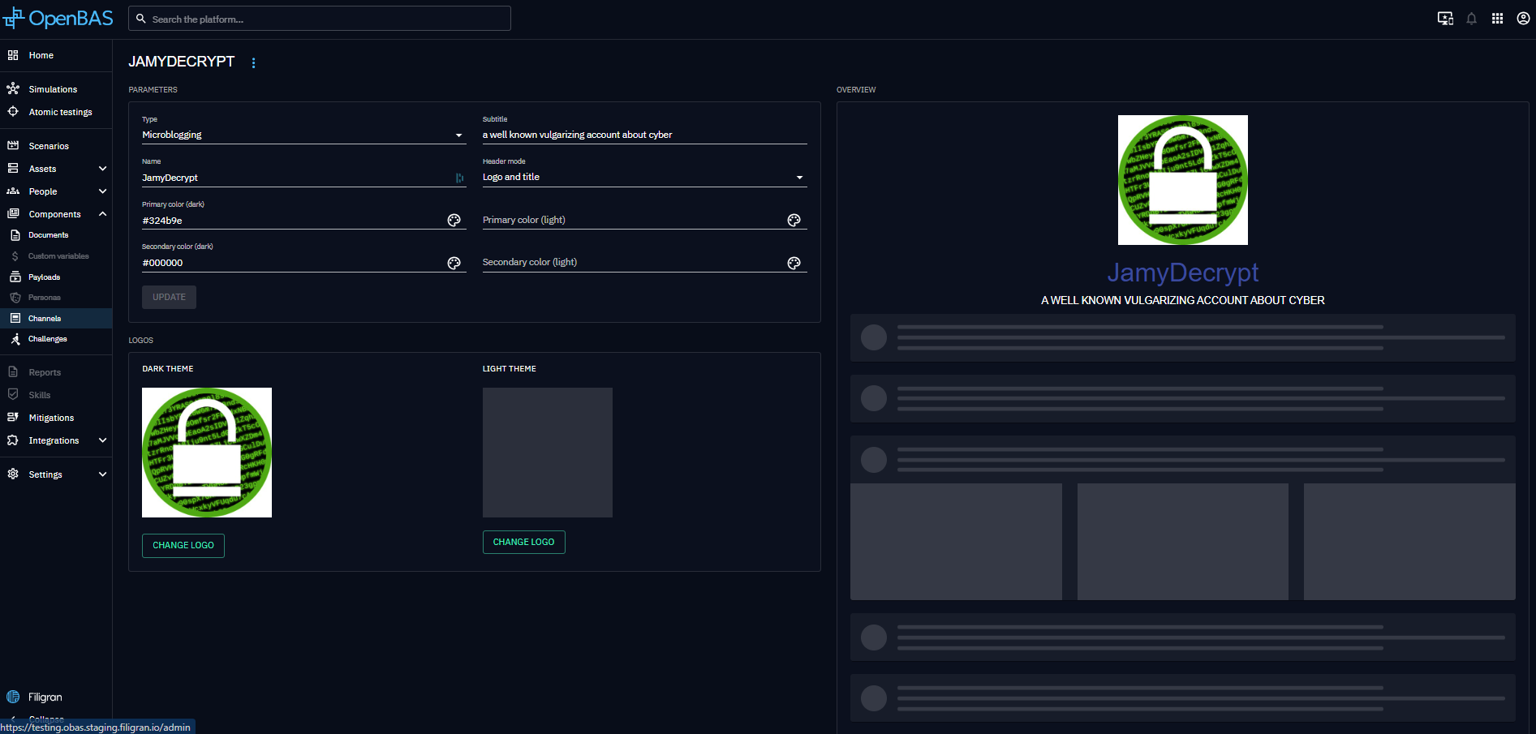Screen dimensions: 1536x734
Task: Collapse the Components section in the sidebar
Action: (x=102, y=214)
